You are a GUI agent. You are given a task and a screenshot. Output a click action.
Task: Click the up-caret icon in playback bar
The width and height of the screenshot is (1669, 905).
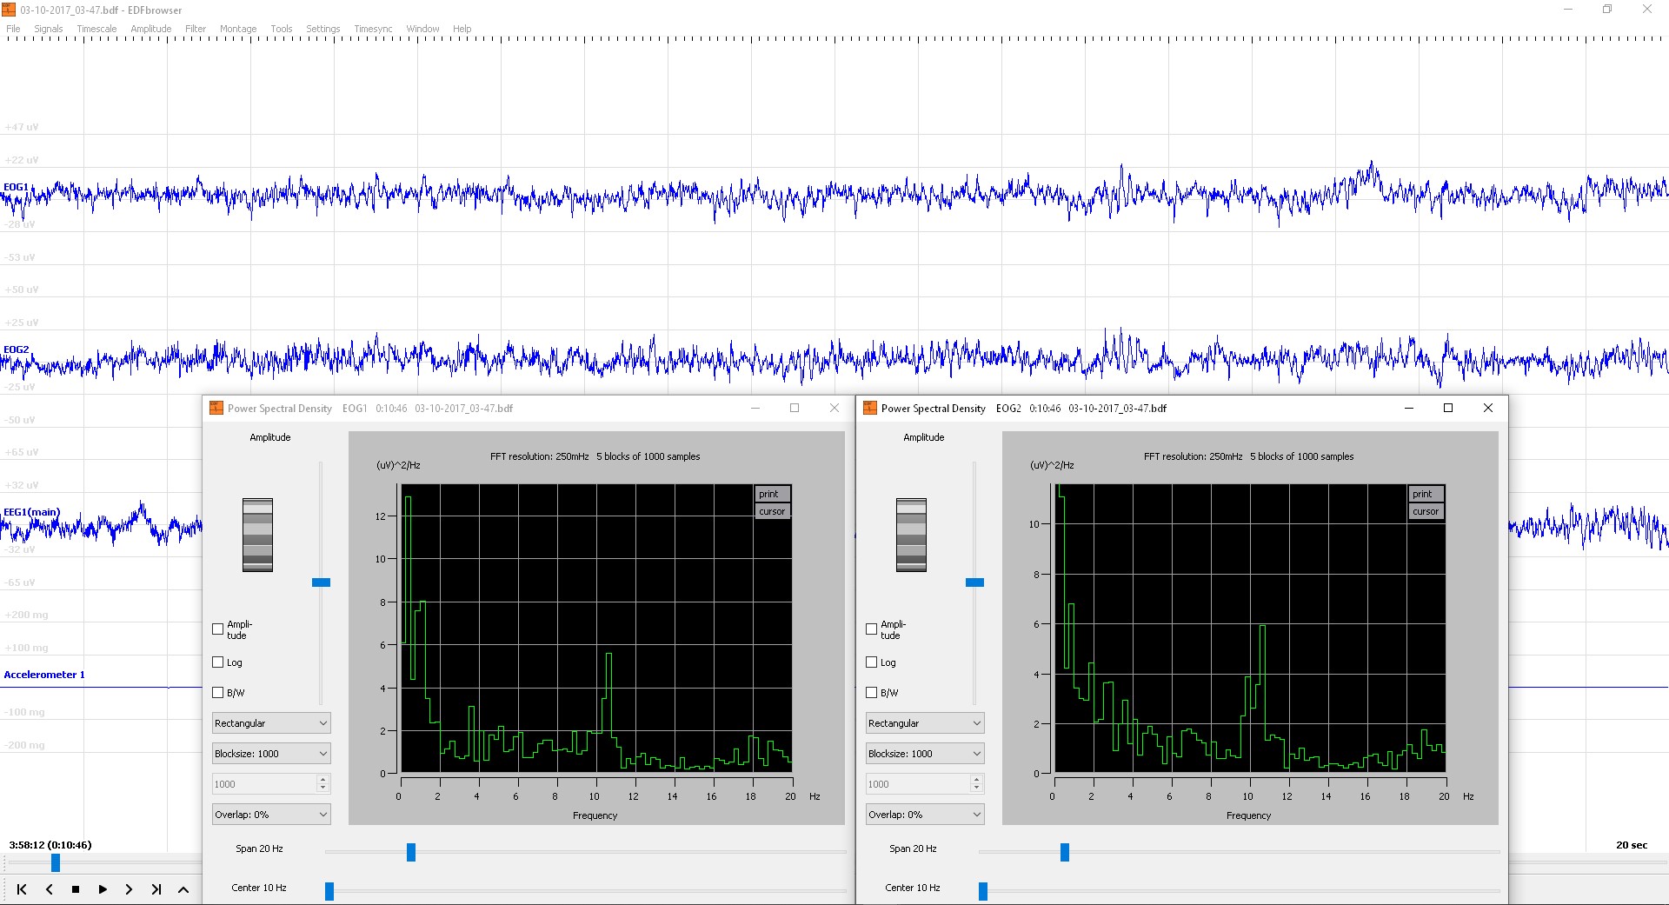coord(183,889)
